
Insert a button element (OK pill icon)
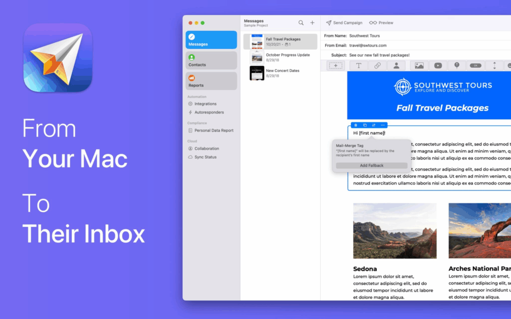(476, 65)
